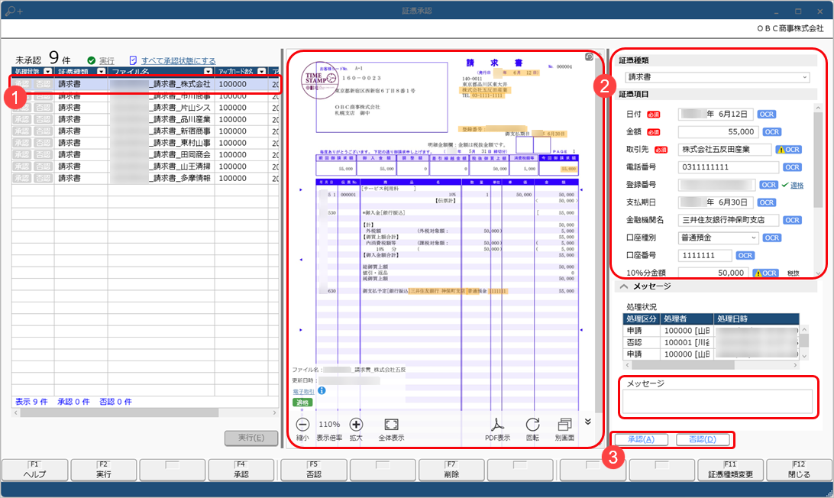The width and height of the screenshot is (834, 498).
Task: Open the 適格 link beside 登録番号
Action: (797, 185)
